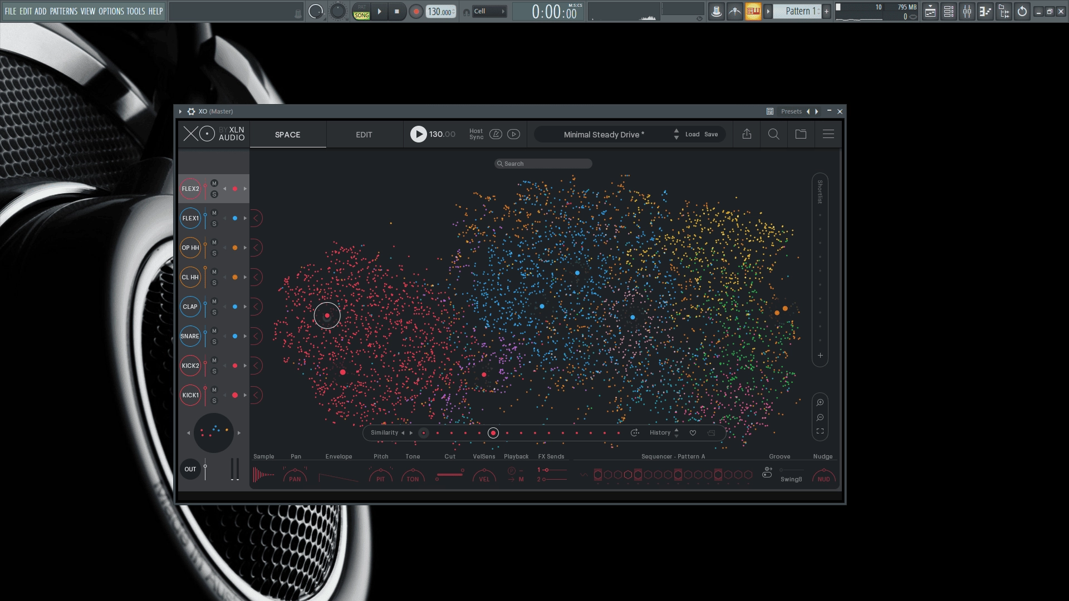
Task: Open the FL Studio channel rack icon
Action: (x=948, y=11)
